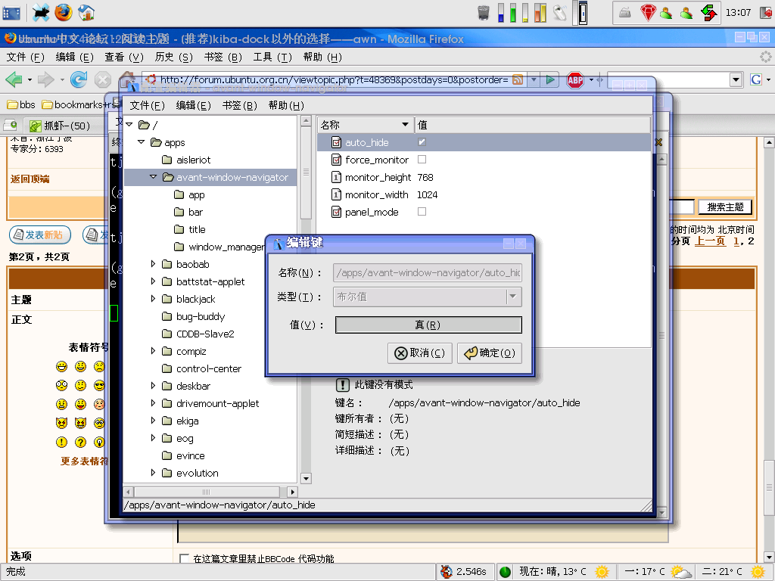Click the 名称 column header
The width and height of the screenshot is (775, 581).
pyautogui.click(x=366, y=125)
